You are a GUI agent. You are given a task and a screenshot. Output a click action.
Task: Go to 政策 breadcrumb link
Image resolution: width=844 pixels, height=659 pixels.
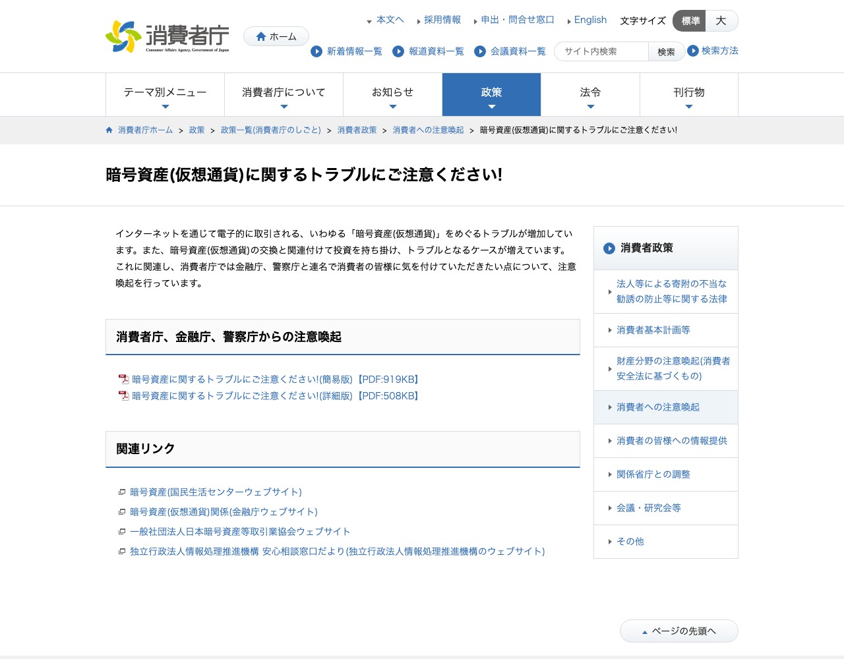[197, 130]
